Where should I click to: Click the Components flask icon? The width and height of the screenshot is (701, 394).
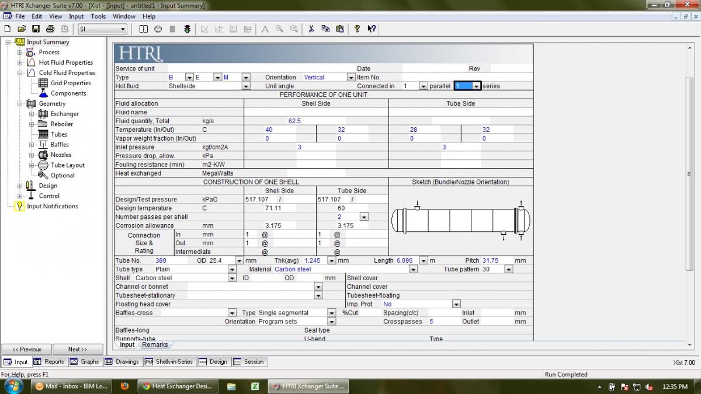[43, 93]
